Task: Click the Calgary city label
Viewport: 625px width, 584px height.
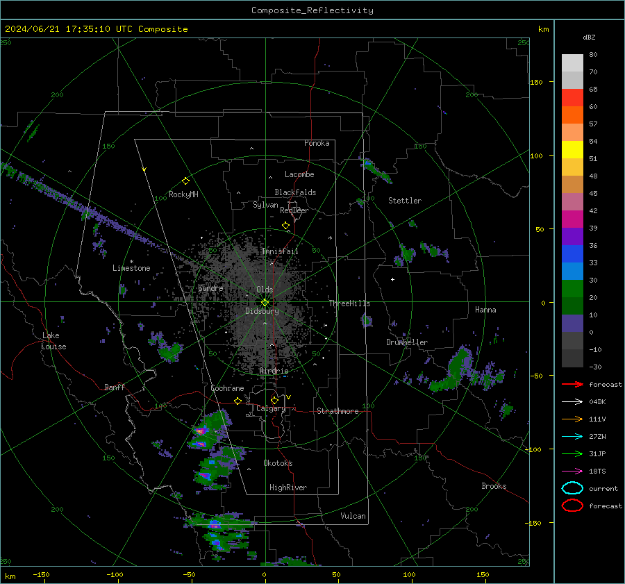Action: [x=271, y=408]
